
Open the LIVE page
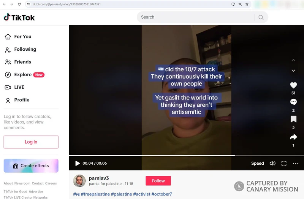click(14, 87)
